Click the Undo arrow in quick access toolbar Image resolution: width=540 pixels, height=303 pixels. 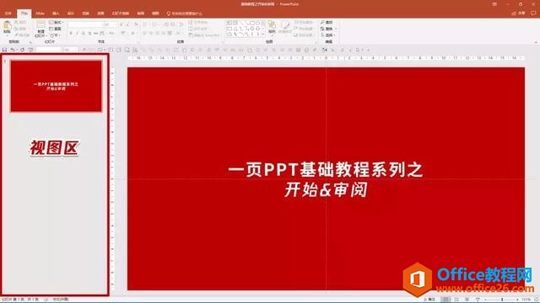pos(13,50)
